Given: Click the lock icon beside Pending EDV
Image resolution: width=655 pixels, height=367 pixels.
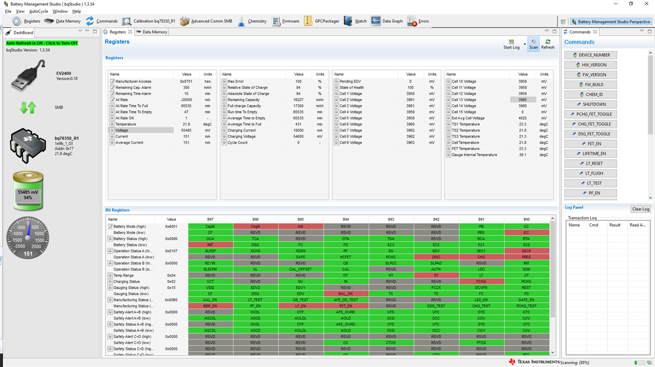Looking at the screenshot, I should pyautogui.click(x=336, y=81).
